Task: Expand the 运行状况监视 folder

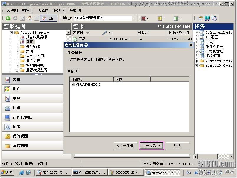Action: click(x=17, y=70)
